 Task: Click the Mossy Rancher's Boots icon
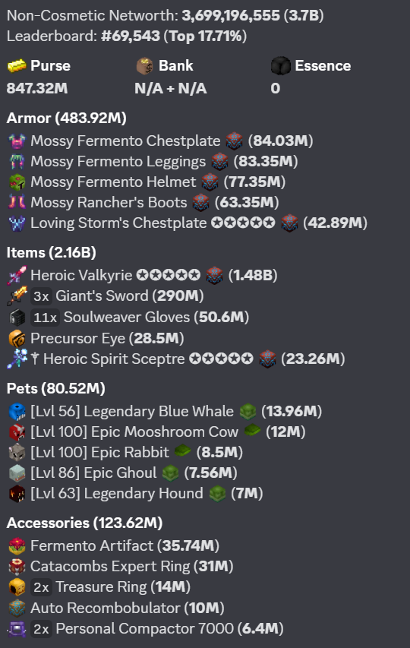[x=17, y=202]
